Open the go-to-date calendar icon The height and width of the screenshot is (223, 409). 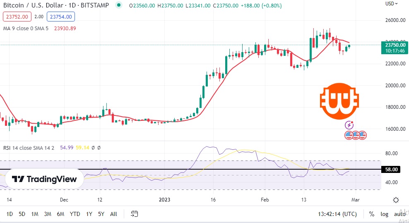point(135,214)
